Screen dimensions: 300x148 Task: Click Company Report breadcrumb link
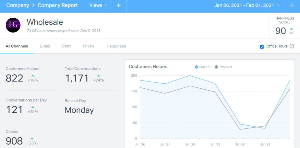tap(58, 6)
